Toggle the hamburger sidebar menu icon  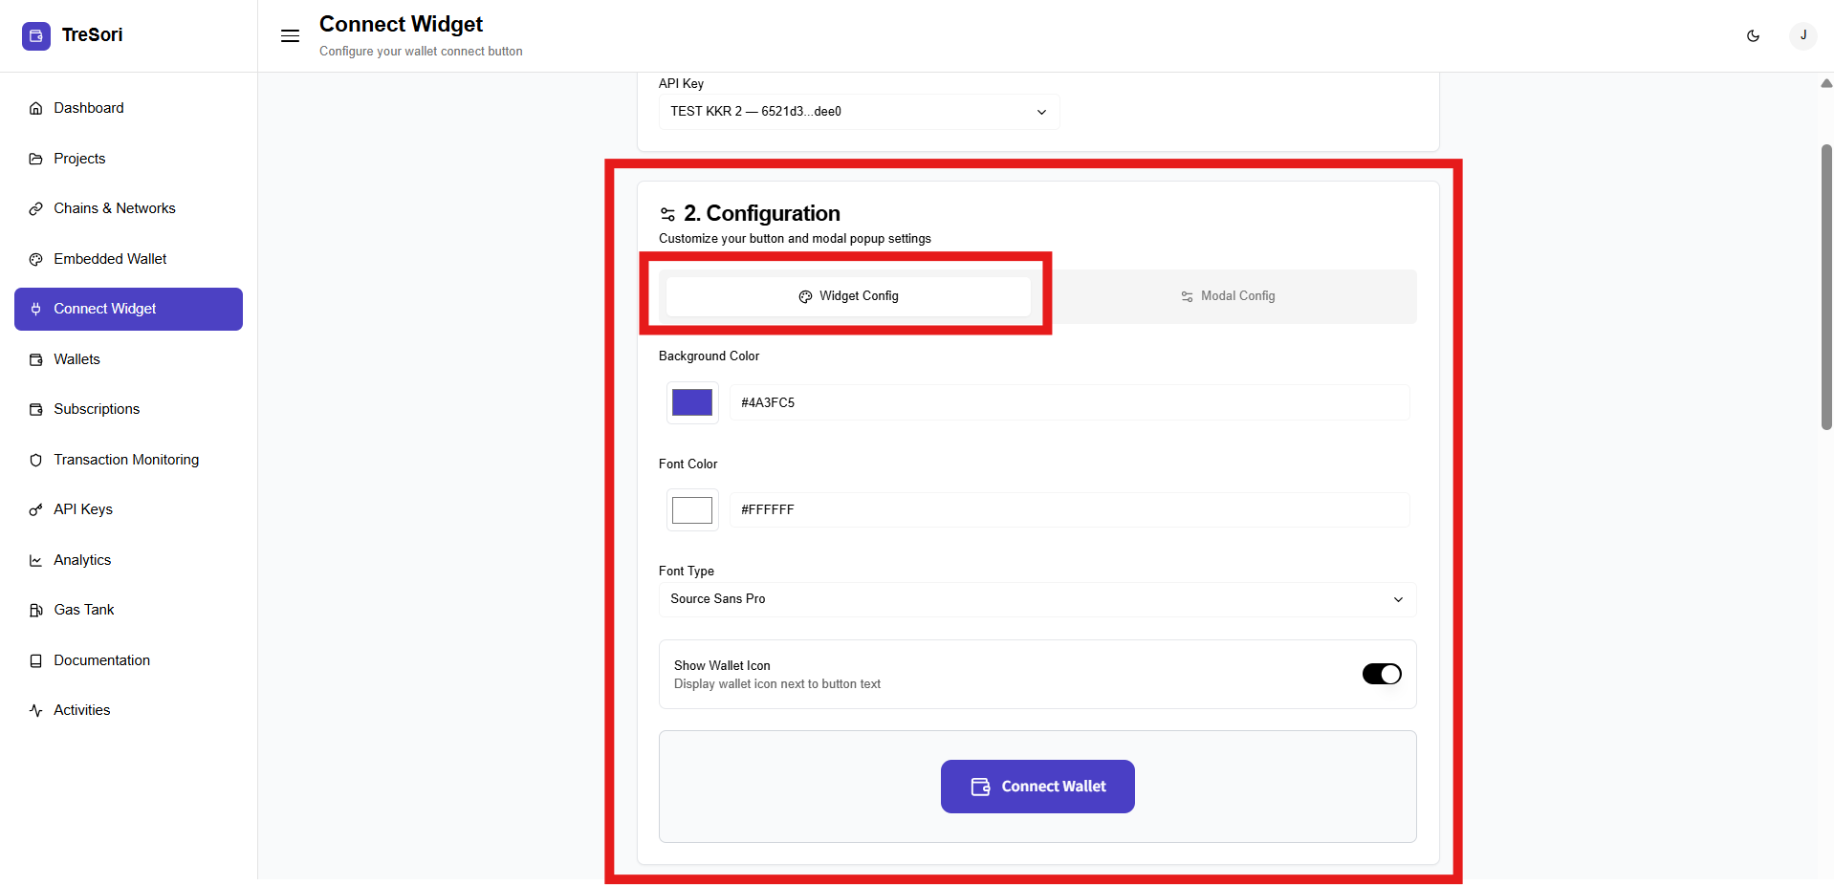point(290,36)
